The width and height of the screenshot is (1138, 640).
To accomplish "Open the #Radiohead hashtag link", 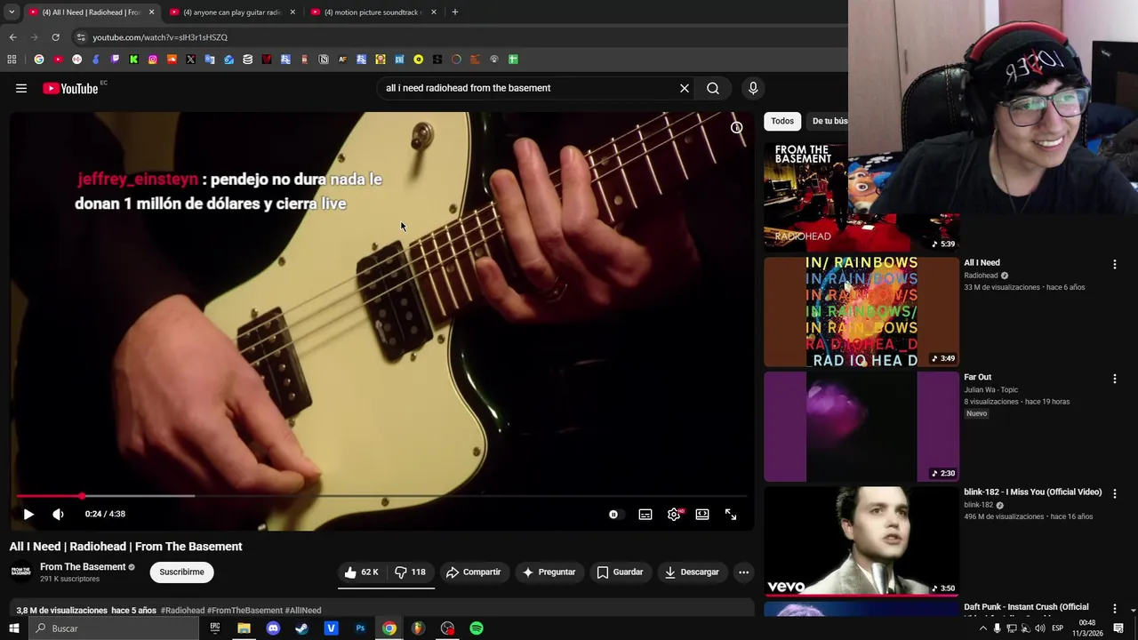I will (182, 611).
